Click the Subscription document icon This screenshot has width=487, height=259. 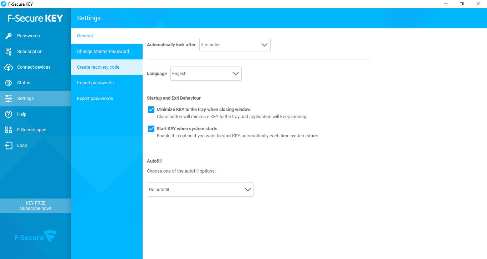pyautogui.click(x=9, y=51)
